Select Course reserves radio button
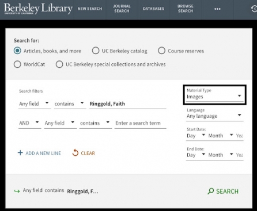The image size is (257, 211). coord(161,51)
